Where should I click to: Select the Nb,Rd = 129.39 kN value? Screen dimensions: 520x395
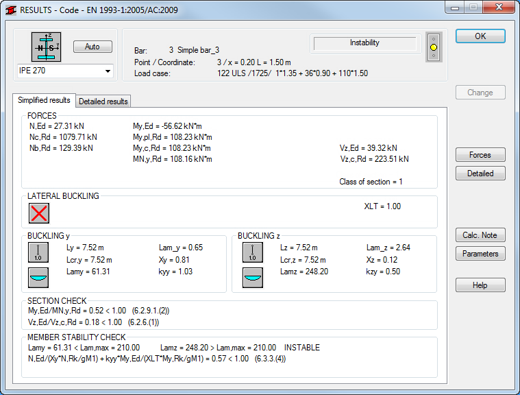61,148
